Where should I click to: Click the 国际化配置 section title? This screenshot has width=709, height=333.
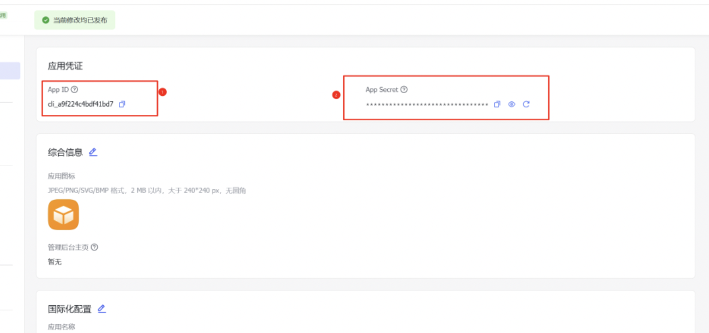tap(69, 309)
